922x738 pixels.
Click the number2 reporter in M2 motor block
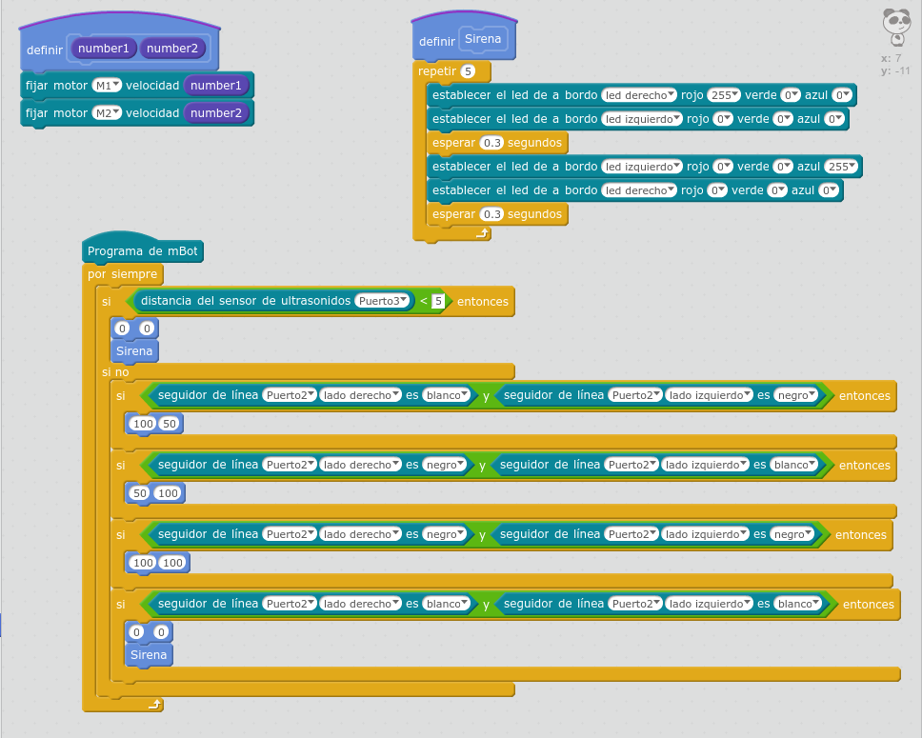point(216,113)
